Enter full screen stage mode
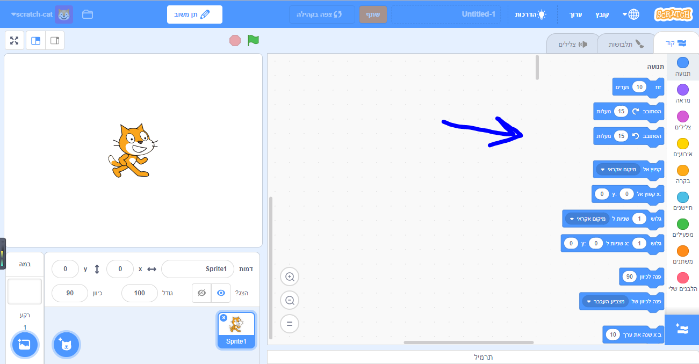The width and height of the screenshot is (699, 364). pyautogui.click(x=14, y=40)
